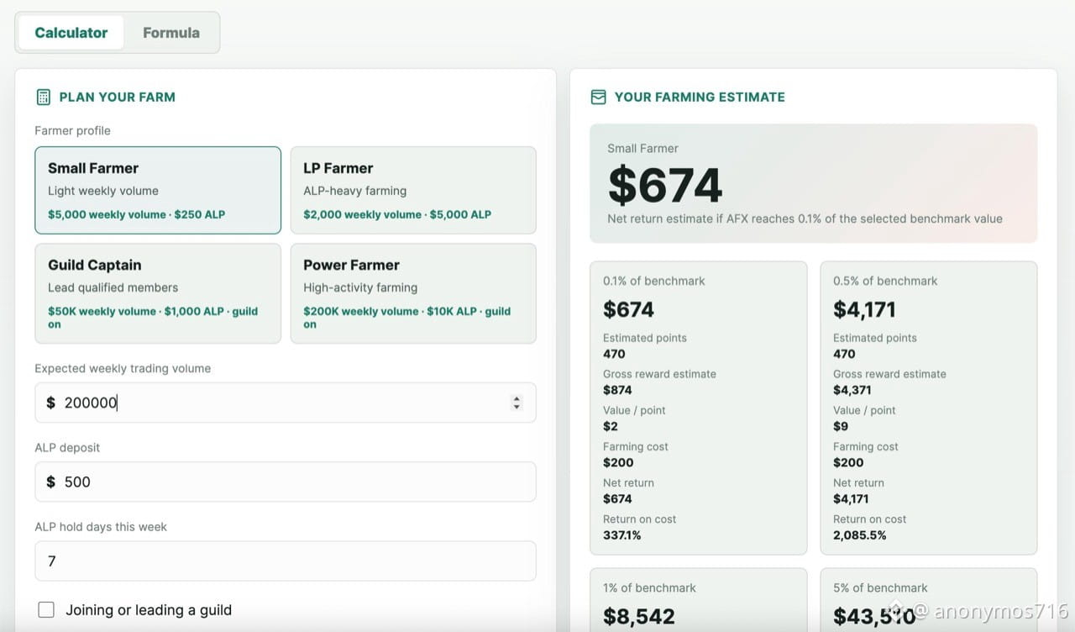Screen dimensions: 1075x632
Task: Select the 5% of benchmark card
Action: (x=929, y=600)
